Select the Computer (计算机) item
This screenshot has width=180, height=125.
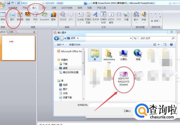(x=124, y=55)
